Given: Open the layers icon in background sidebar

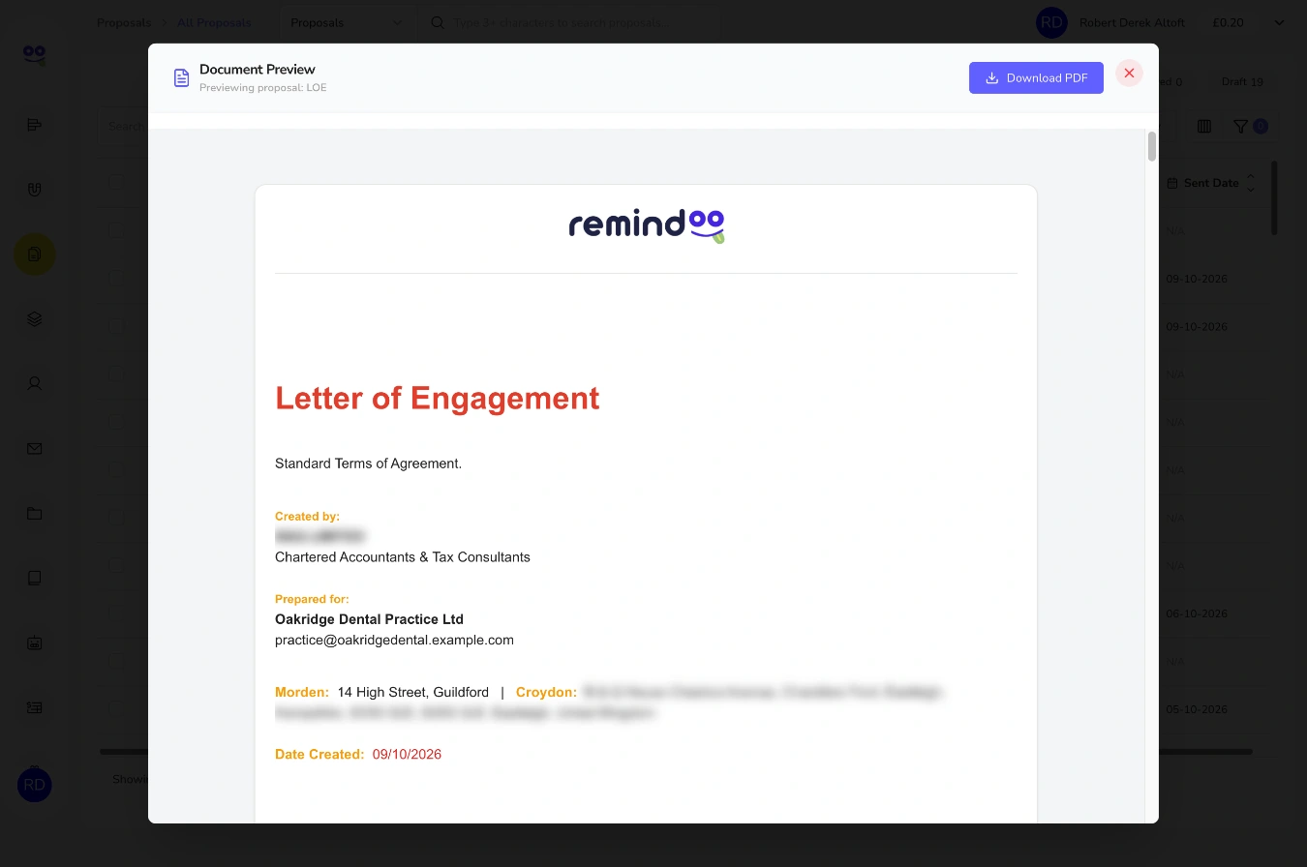Looking at the screenshot, I should [x=35, y=318].
